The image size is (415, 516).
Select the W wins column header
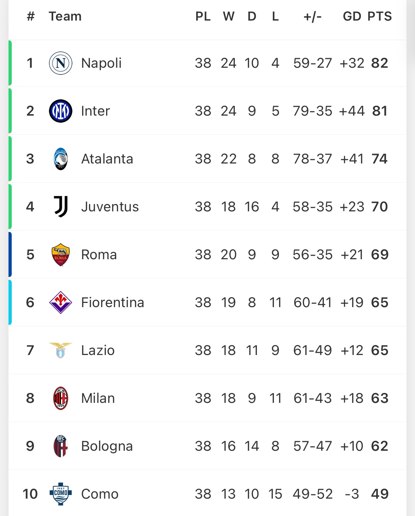tap(229, 16)
